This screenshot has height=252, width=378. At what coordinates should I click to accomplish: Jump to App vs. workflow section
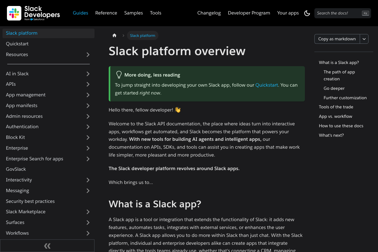click(x=335, y=117)
